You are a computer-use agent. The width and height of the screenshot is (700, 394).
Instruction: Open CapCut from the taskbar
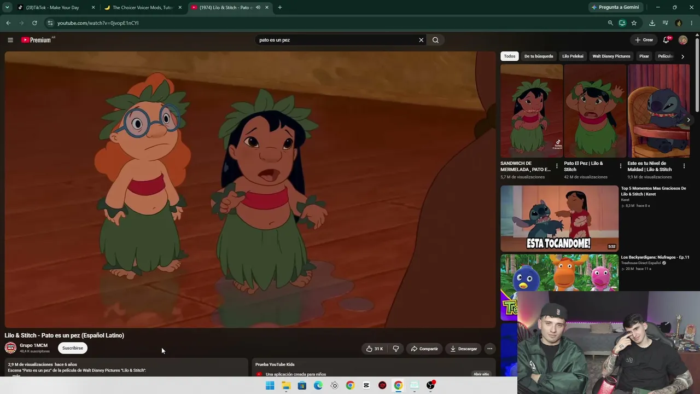[x=366, y=385]
